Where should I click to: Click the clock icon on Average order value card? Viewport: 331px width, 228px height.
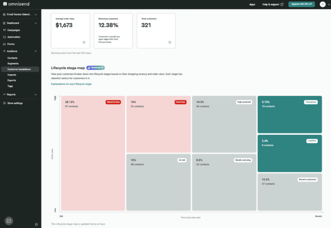click(84, 42)
